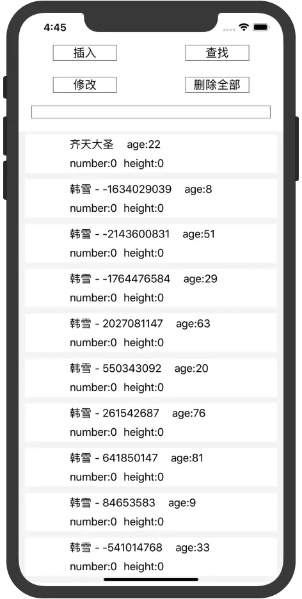The image size is (302, 599).
Task: Select the 韩雪 -1764476584 age:29 row
Action: pos(151,287)
